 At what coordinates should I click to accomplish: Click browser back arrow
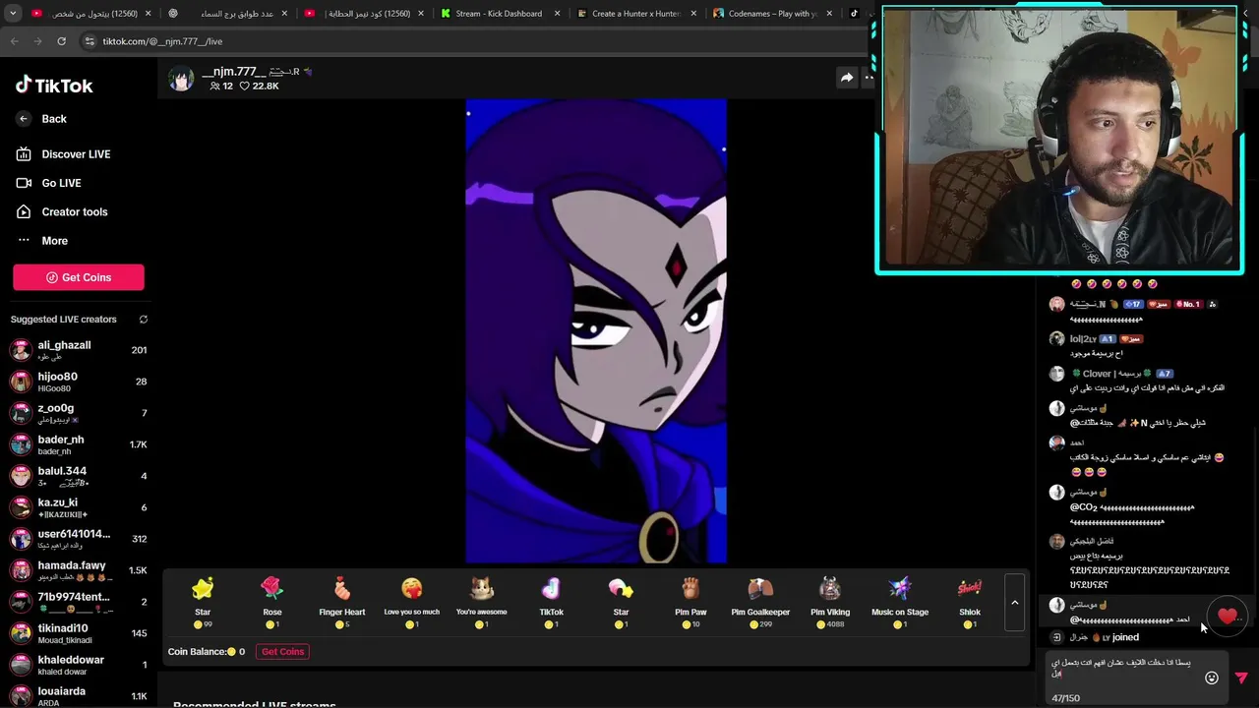pos(14,41)
